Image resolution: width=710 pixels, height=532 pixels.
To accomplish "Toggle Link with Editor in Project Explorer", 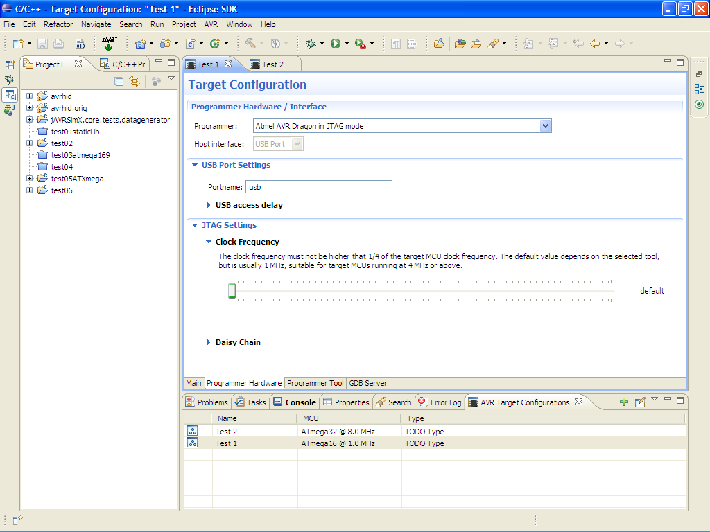I will 135,82.
